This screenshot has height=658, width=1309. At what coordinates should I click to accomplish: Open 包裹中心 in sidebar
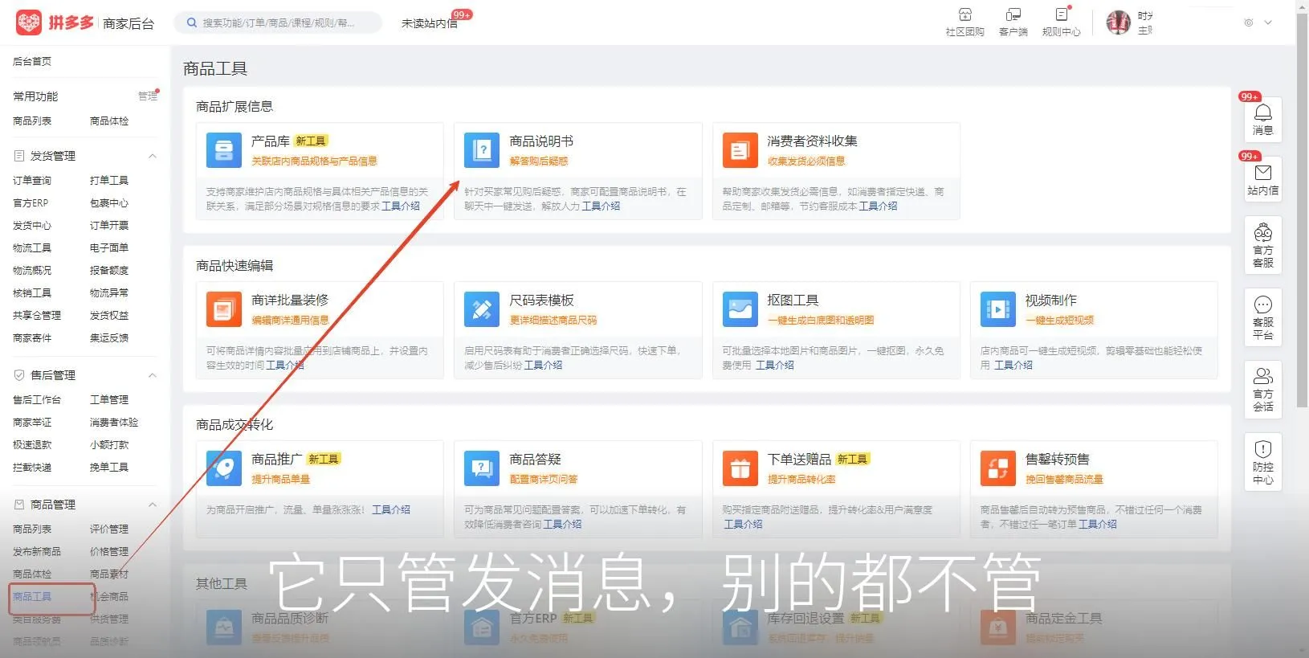coord(109,203)
